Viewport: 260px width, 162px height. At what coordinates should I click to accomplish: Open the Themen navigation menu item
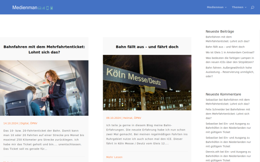(237, 7)
